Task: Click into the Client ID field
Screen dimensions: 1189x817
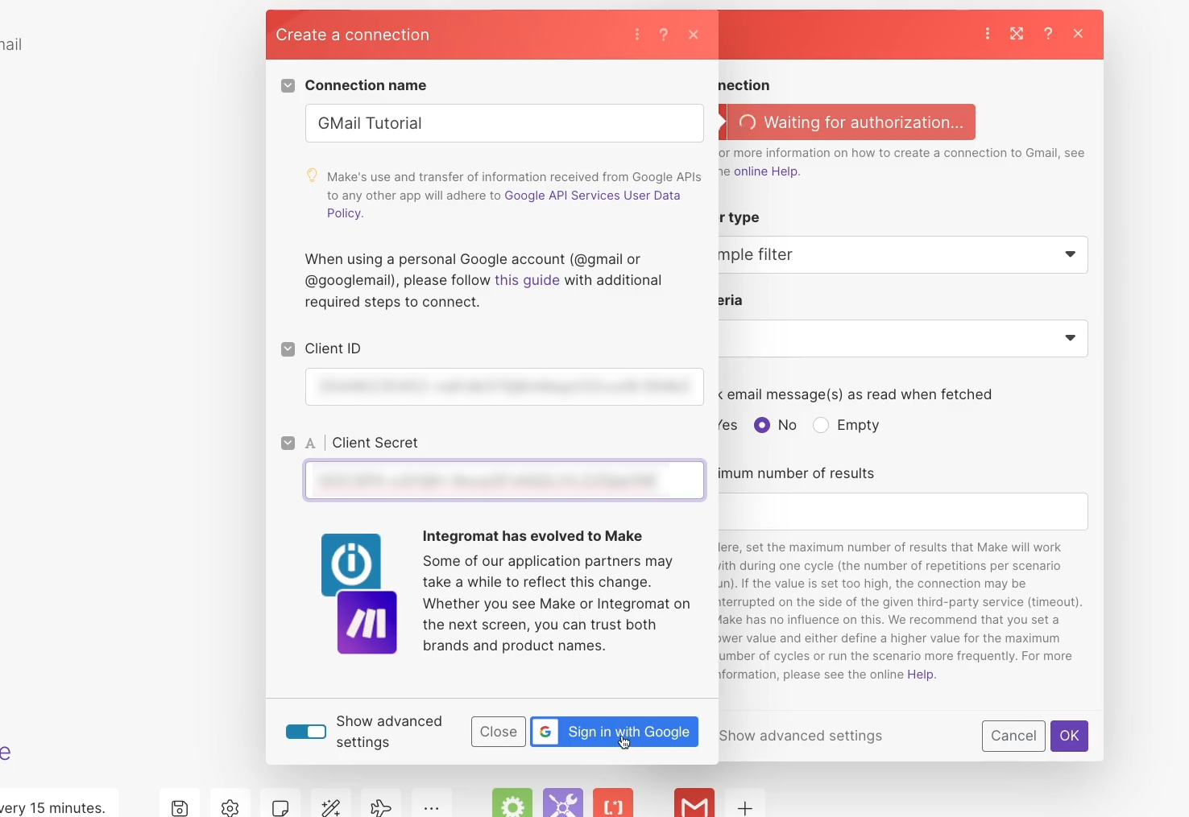Action: tap(504, 387)
